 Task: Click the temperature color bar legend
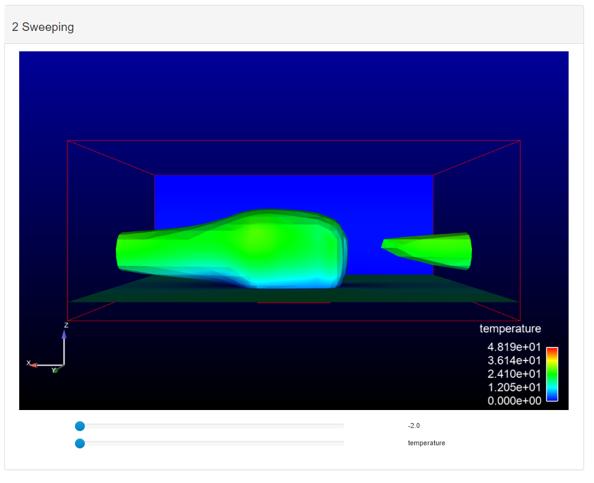pyautogui.click(x=552, y=374)
